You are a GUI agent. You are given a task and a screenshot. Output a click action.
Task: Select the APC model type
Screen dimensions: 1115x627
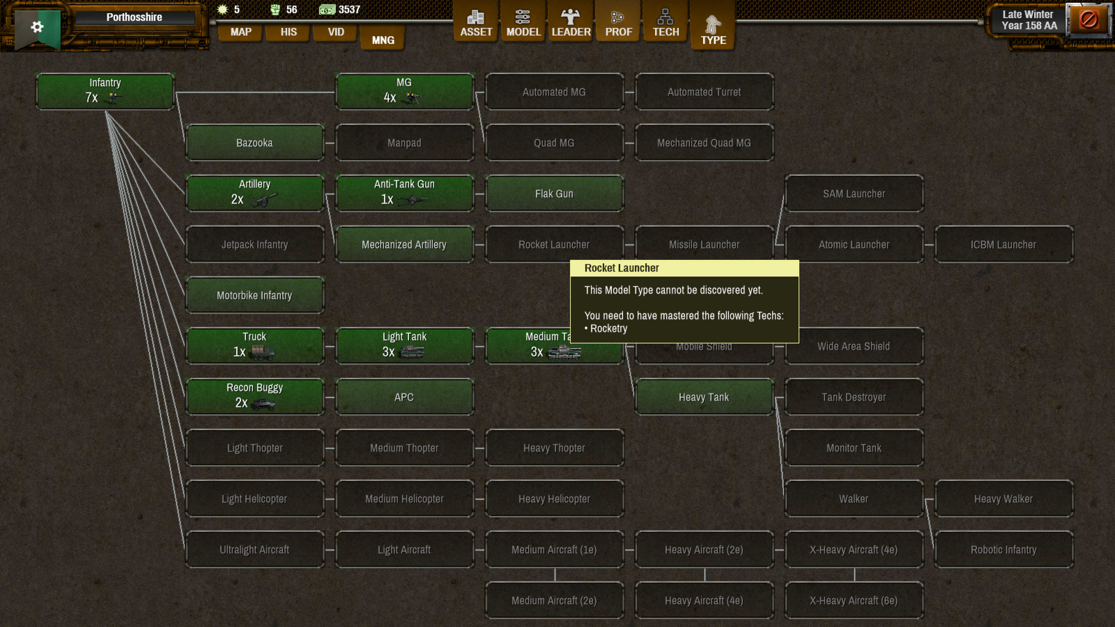pos(404,397)
